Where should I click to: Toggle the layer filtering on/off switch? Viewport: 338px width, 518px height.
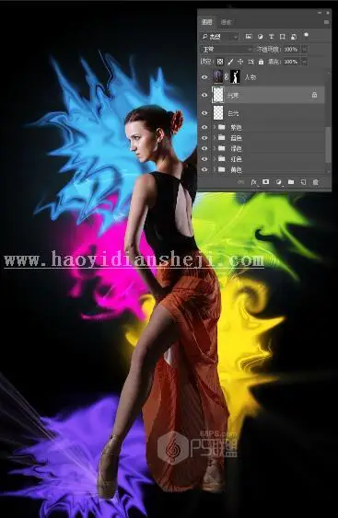point(306,35)
